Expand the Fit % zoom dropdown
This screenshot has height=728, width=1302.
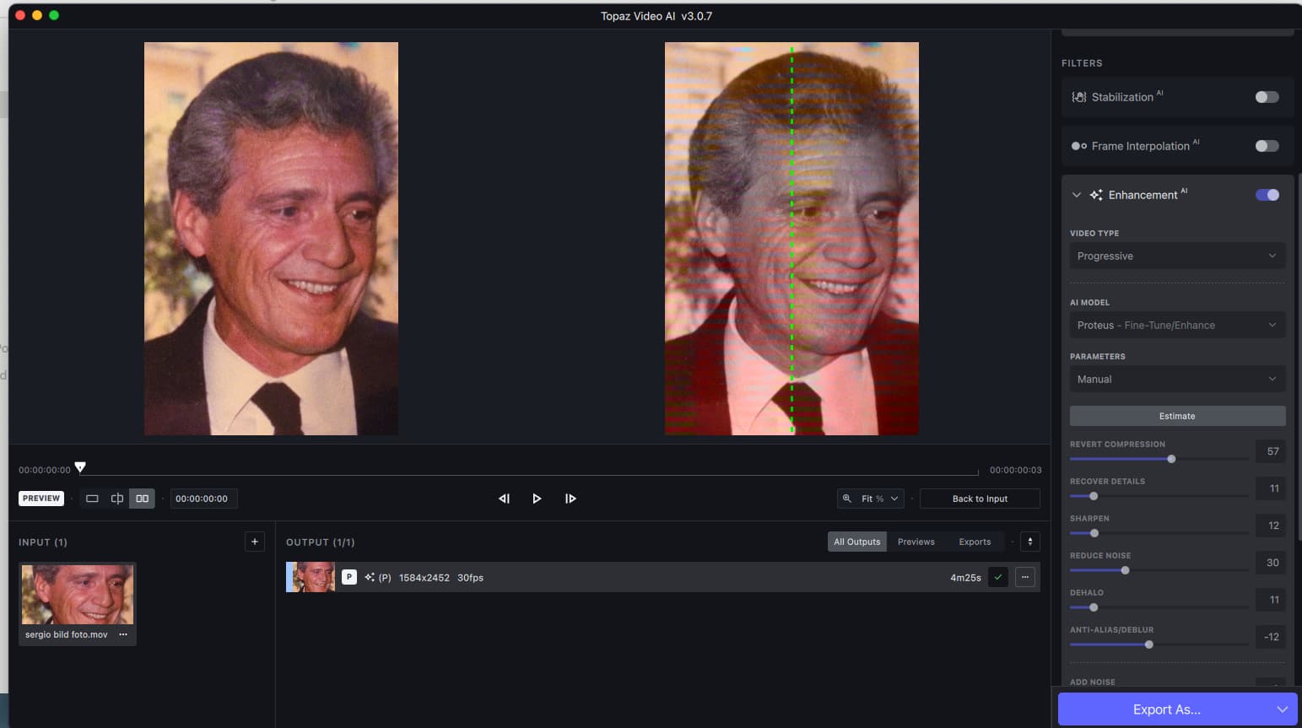tap(871, 499)
